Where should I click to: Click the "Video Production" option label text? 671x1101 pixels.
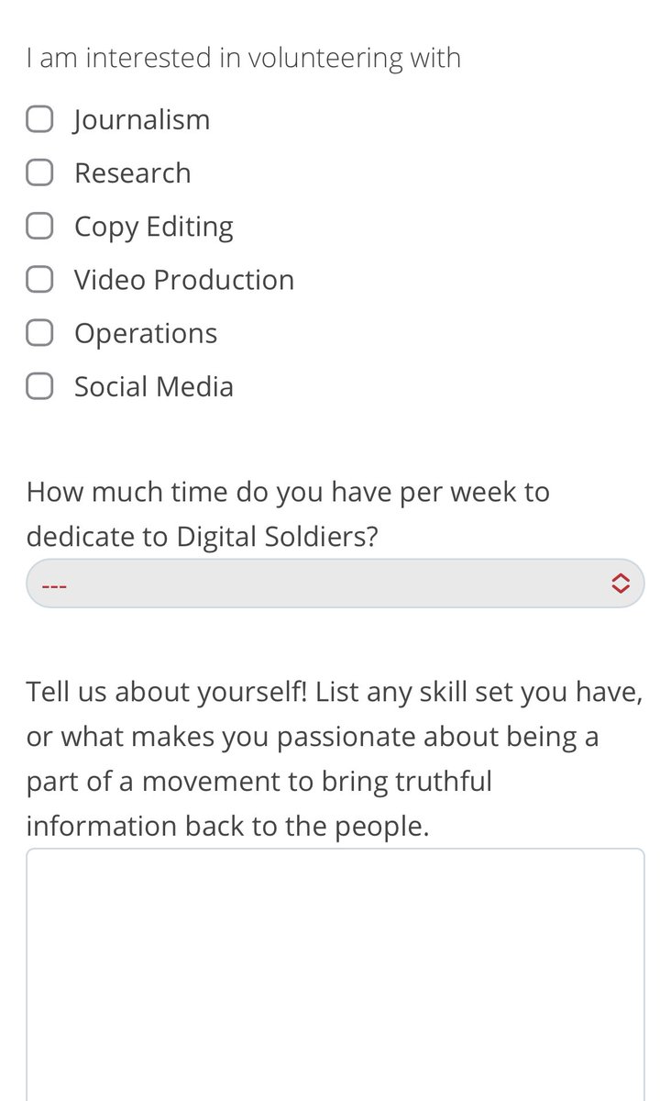[184, 280]
